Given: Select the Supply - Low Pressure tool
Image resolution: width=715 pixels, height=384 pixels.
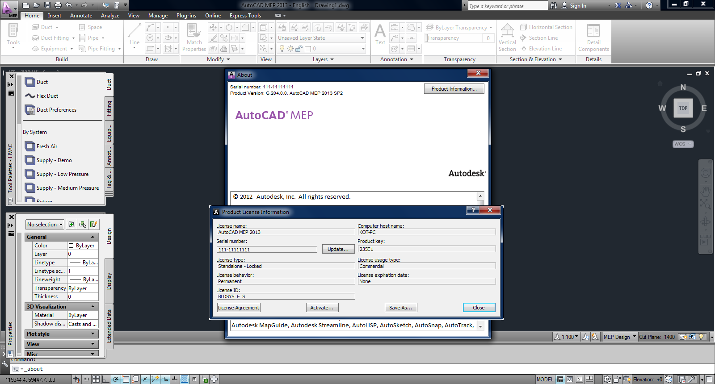Looking at the screenshot, I should (57, 174).
